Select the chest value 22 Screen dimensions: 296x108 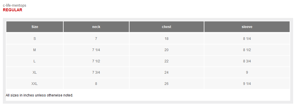[166, 61]
